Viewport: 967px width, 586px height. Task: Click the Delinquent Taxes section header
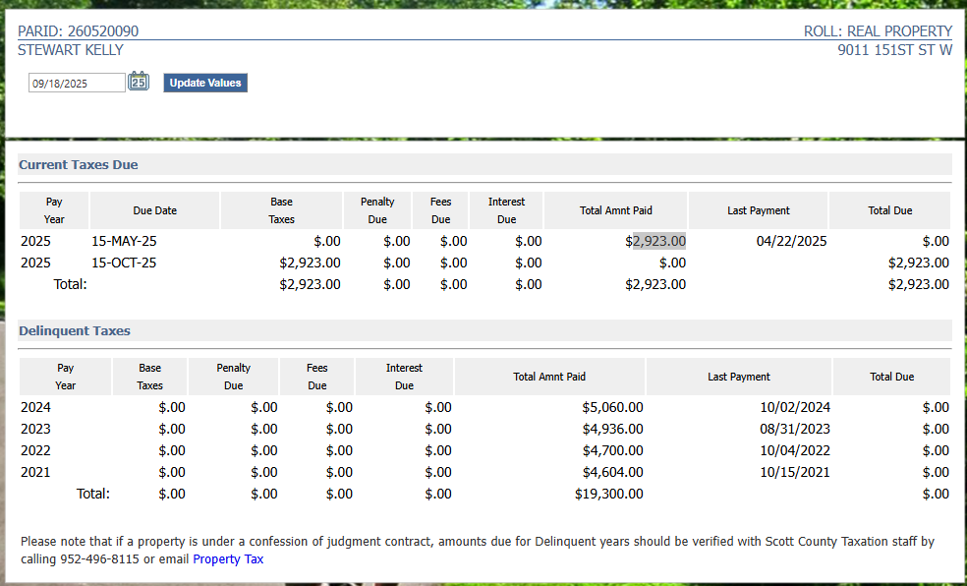(75, 330)
